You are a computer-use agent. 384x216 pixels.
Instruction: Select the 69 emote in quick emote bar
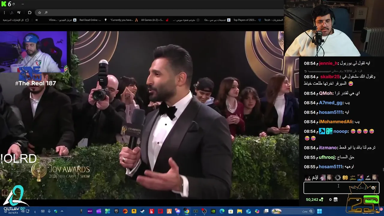(x=345, y=178)
